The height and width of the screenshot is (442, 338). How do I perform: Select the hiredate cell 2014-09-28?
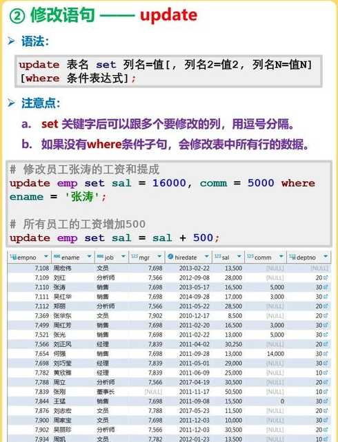point(195,297)
